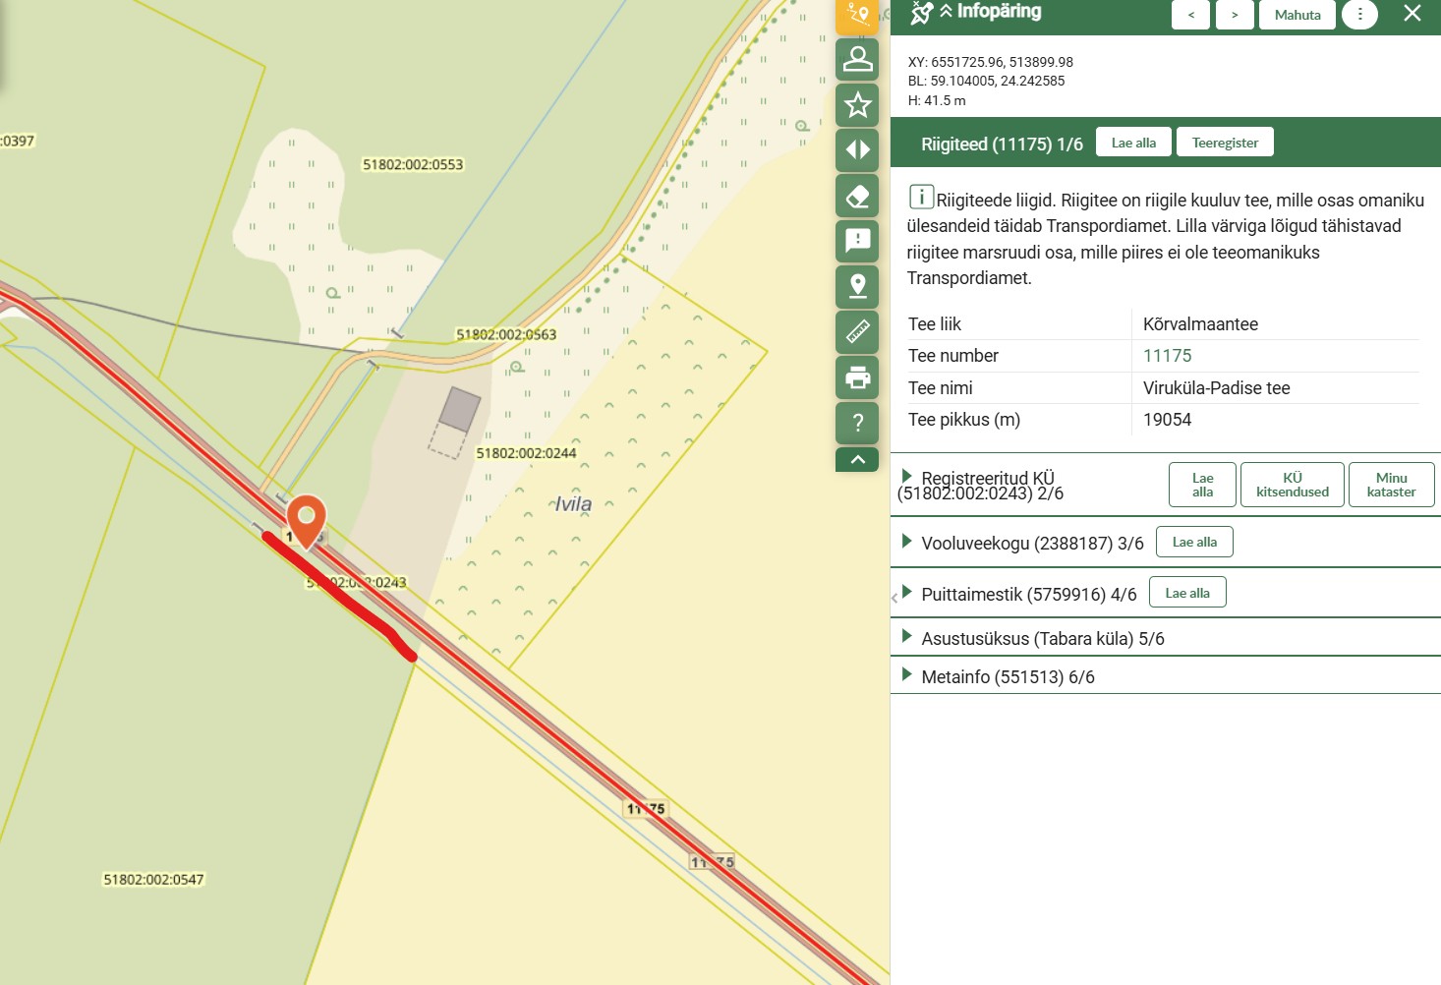Viewport: 1441px width, 985px height.
Task: Choose the ruler measurement tool
Action: (857, 331)
